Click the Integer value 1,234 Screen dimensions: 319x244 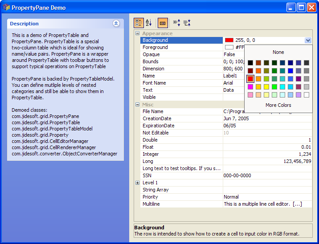pos(305,154)
